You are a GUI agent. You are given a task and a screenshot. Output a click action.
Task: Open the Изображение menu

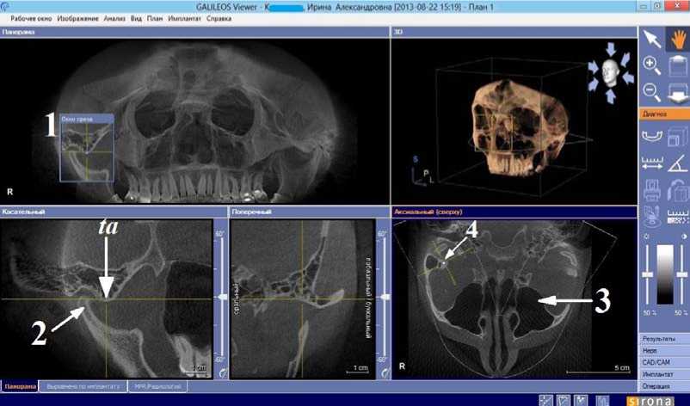tap(77, 19)
